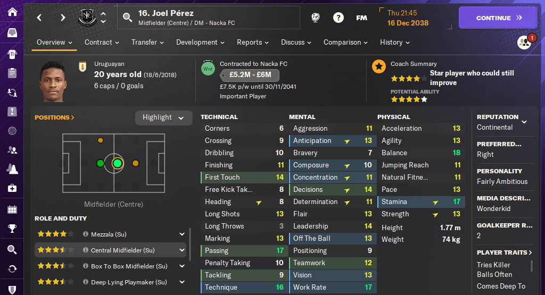Select the defensive midfield position dot
Viewport: 545px width, 295px height.
pos(101,140)
